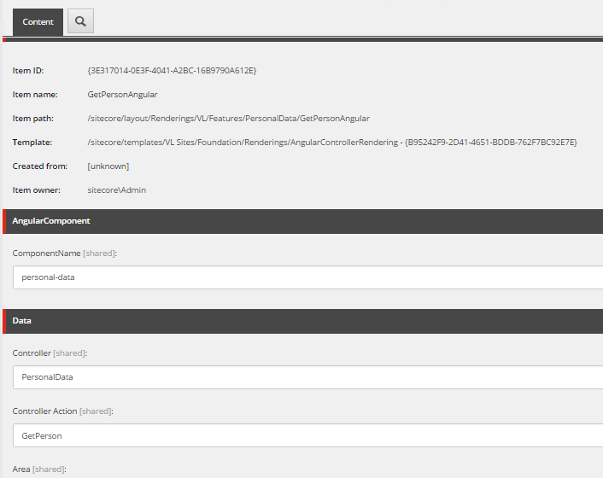Select the Item ID GUID value
Viewport: 603px width, 478px height.
(x=172, y=71)
